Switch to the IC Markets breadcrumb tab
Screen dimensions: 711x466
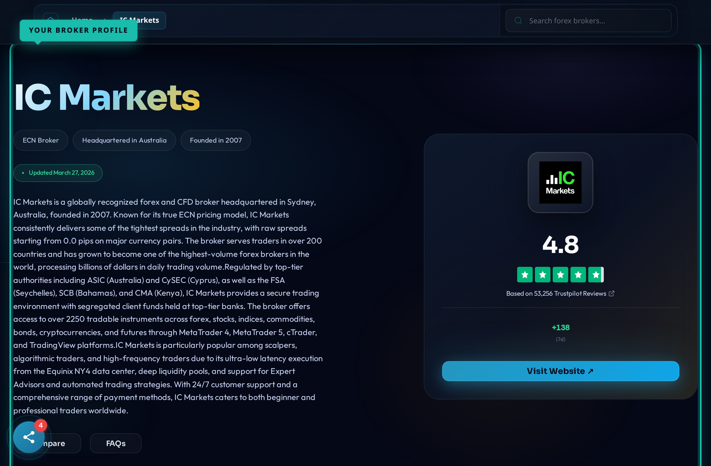[x=139, y=20]
